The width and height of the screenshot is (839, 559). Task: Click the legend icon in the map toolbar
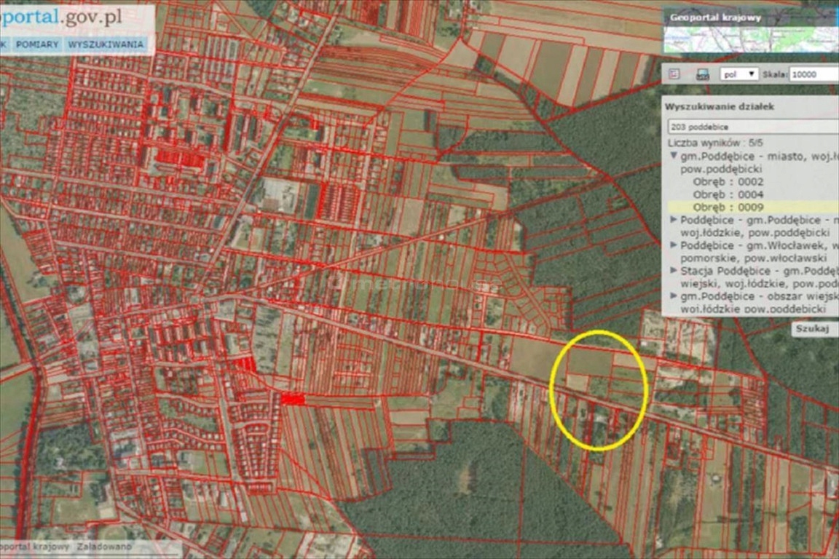674,74
